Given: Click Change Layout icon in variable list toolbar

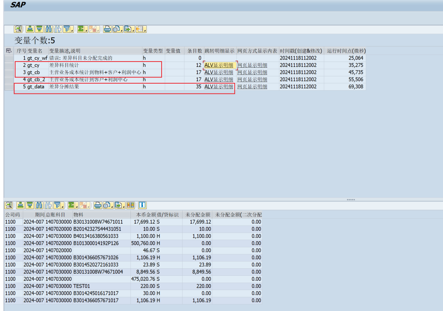Looking at the screenshot, I should [139, 29].
